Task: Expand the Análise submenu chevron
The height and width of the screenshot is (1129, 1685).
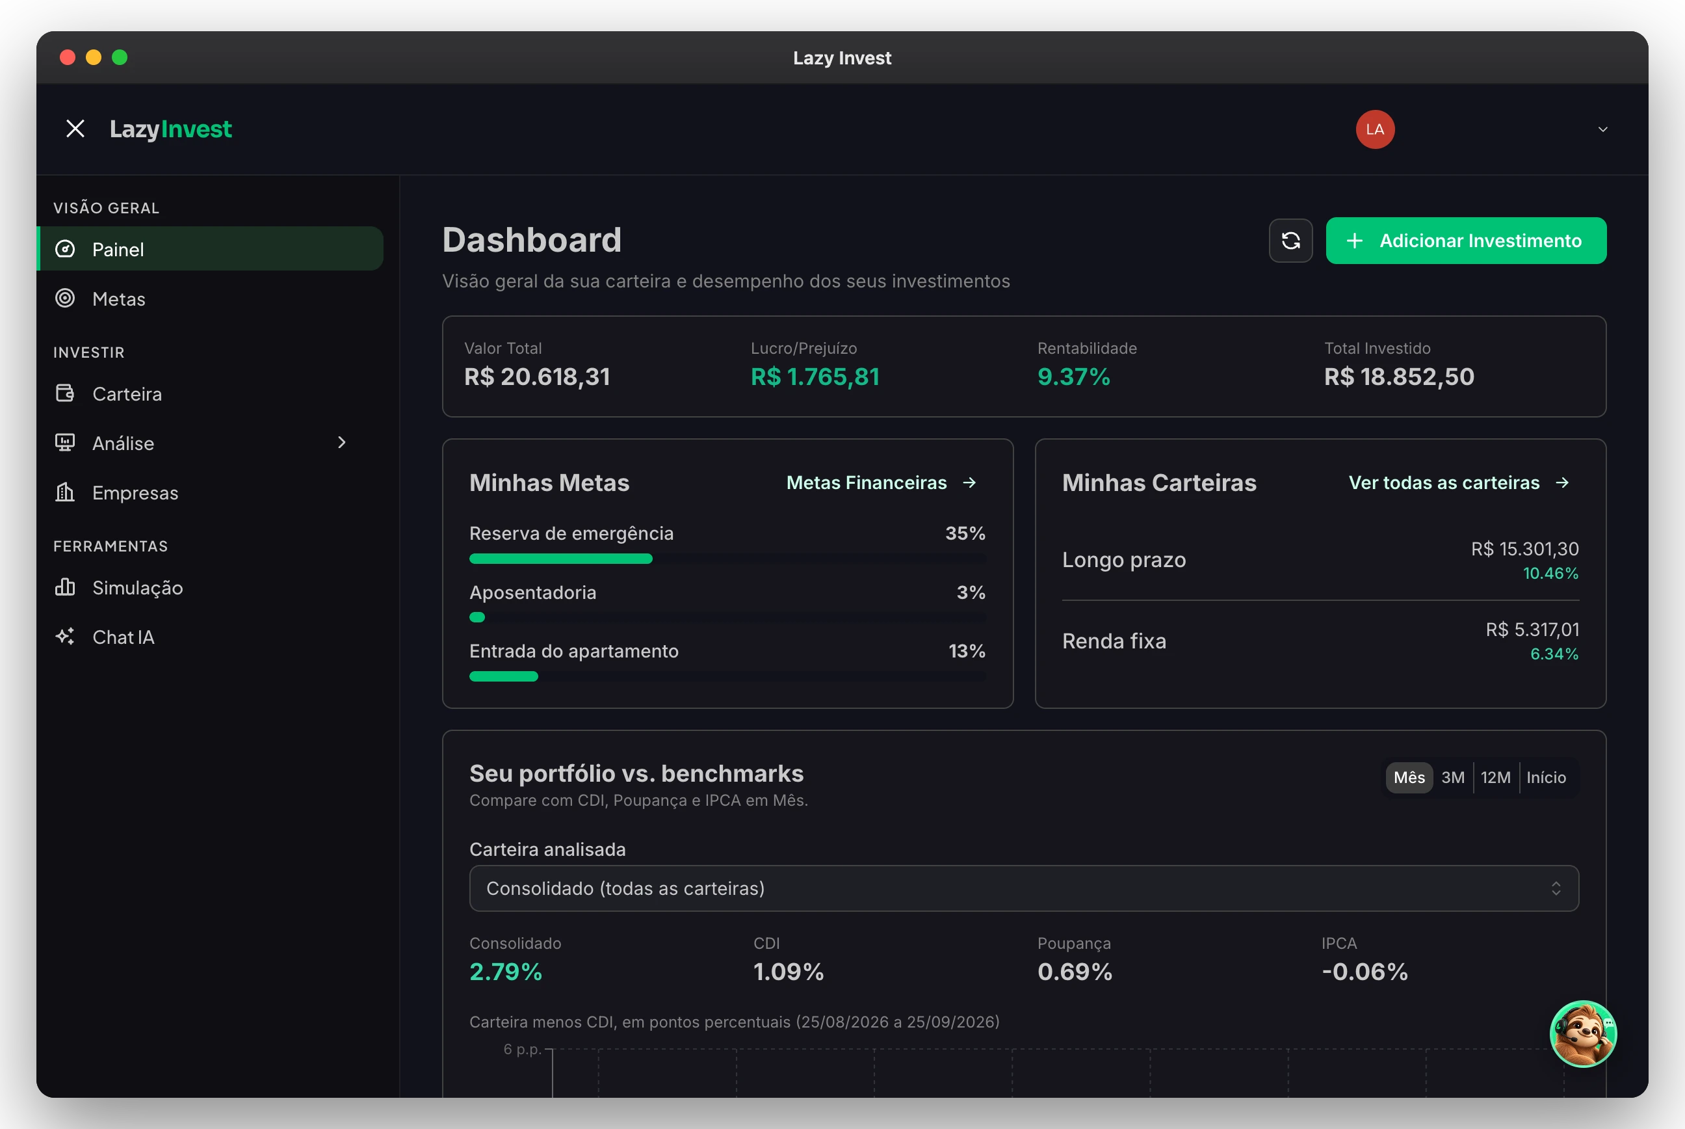Action: (342, 442)
